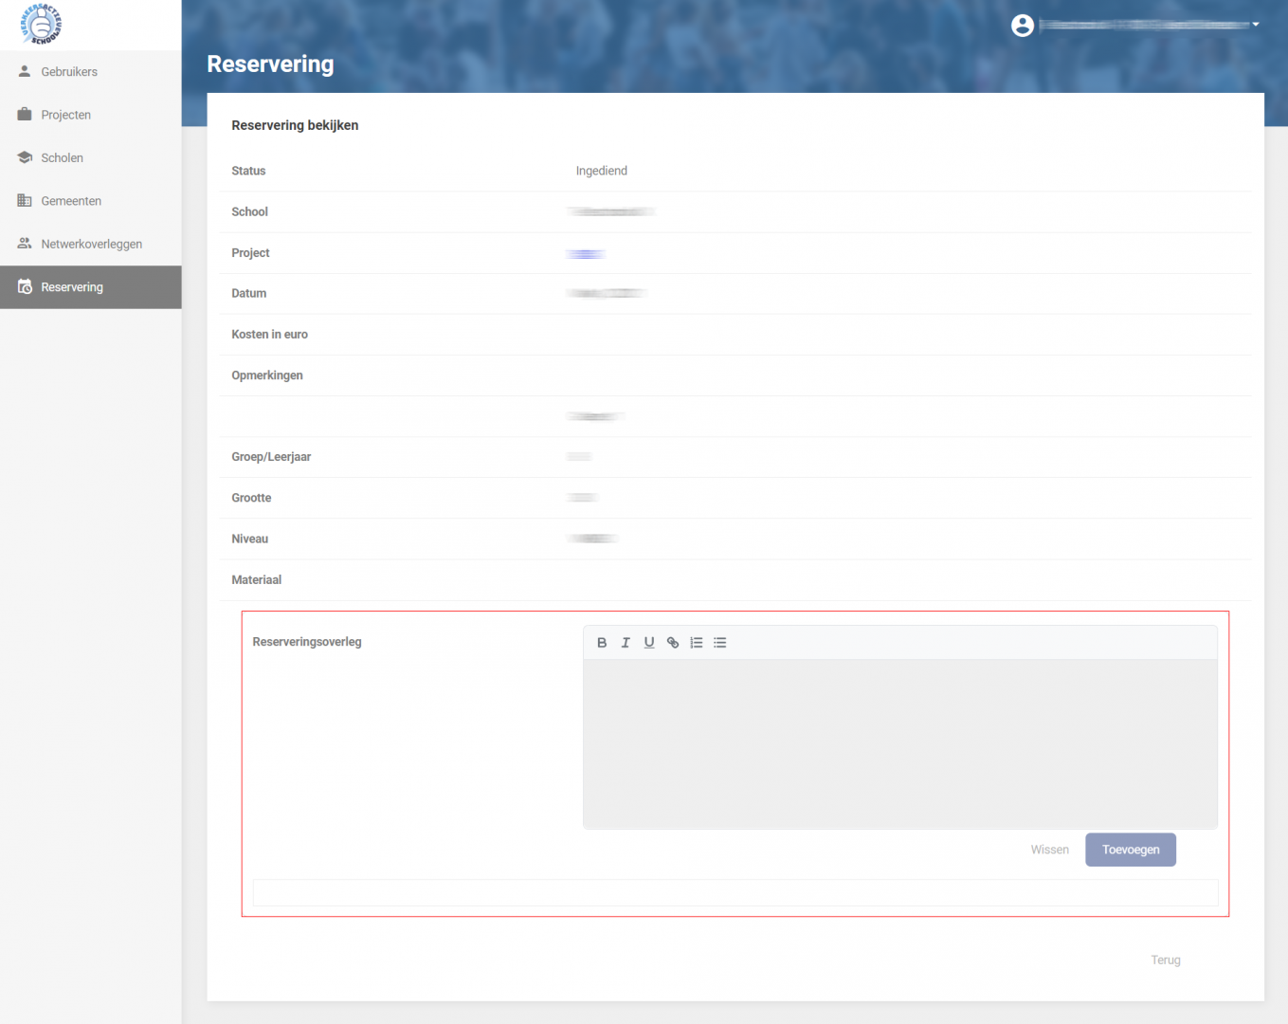This screenshot has height=1024, width=1288.
Task: Open the blurred Project link
Action: click(x=586, y=253)
